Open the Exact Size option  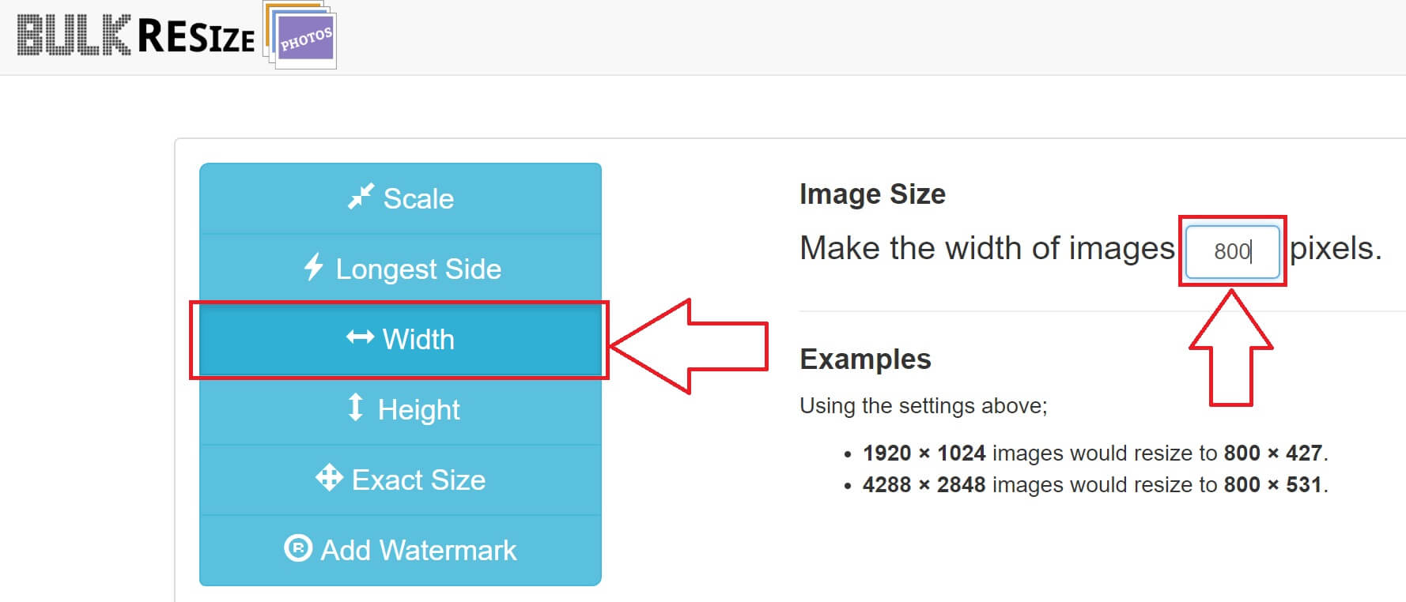(400, 480)
